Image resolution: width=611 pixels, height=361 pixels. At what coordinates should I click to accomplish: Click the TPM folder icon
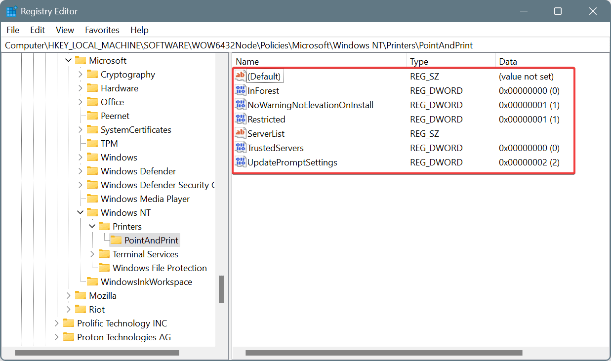[x=92, y=143]
